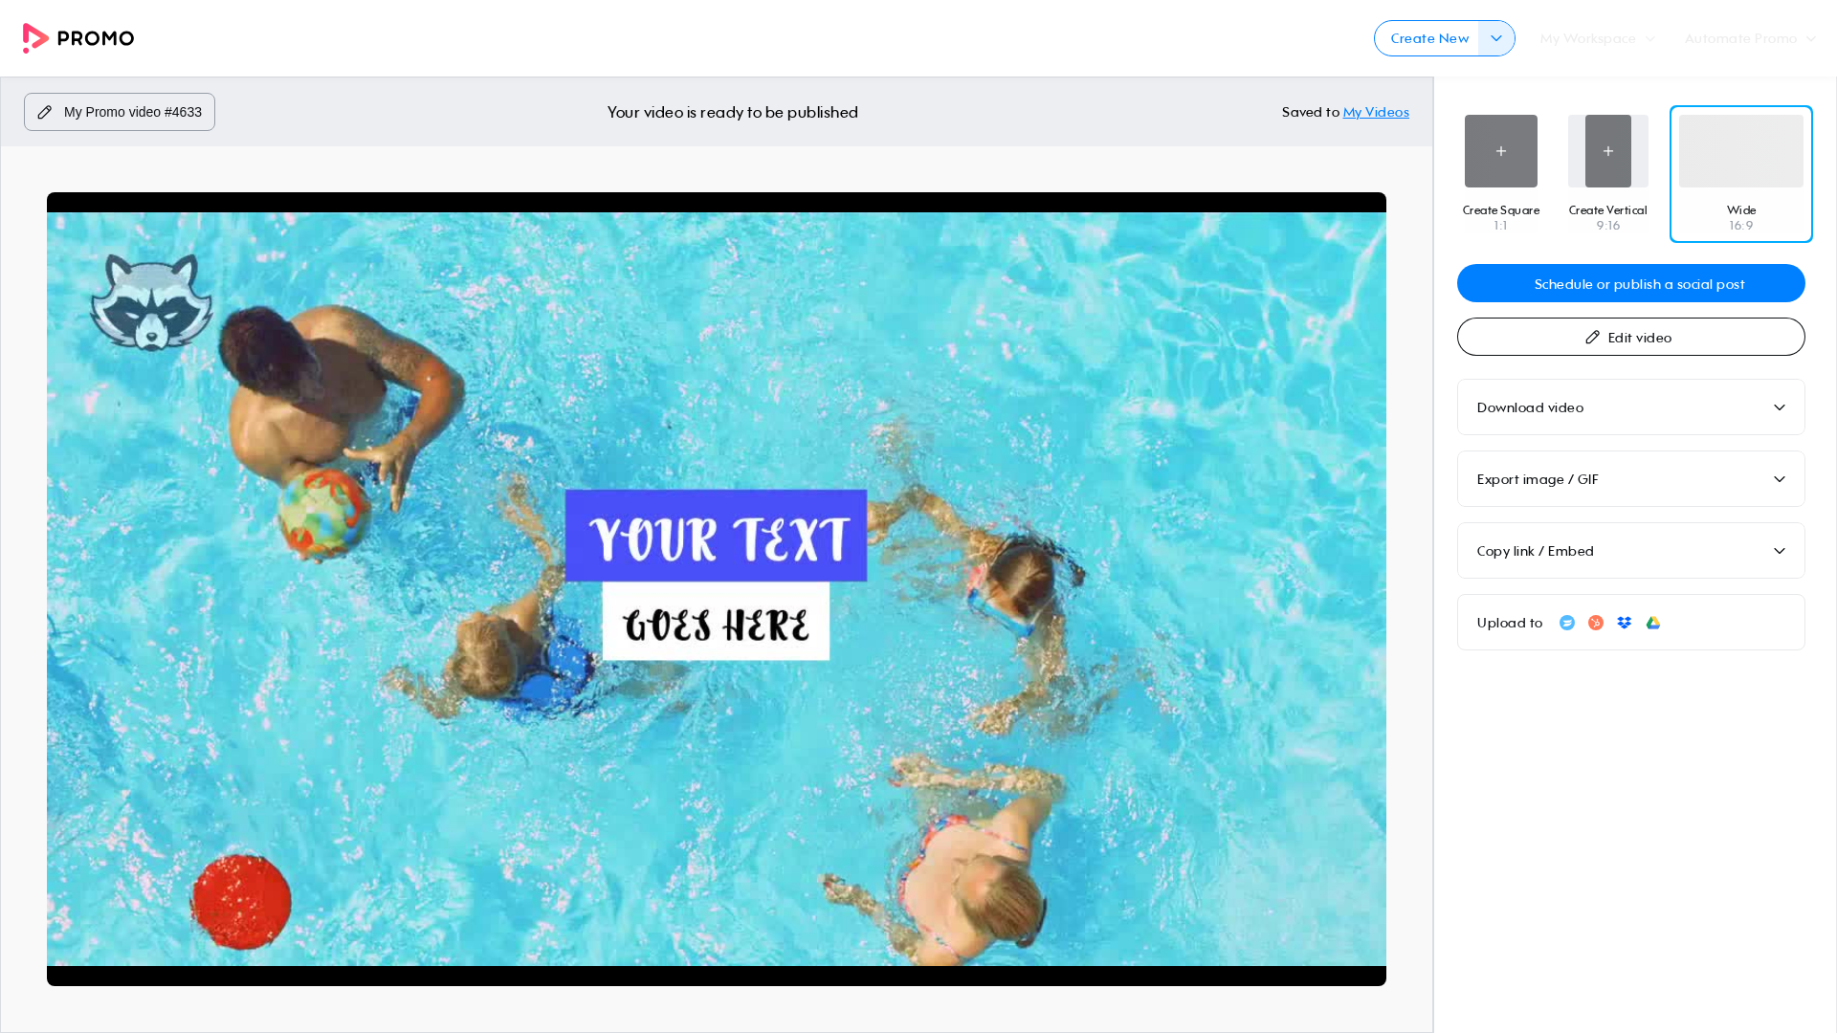Expand the Export image / GIF section
Viewport: 1837px width, 1033px height.
coord(1631,479)
